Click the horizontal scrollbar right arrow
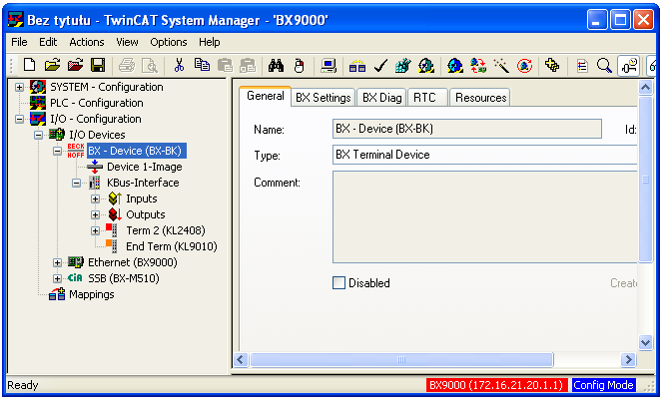The image size is (662, 398). pos(628,360)
